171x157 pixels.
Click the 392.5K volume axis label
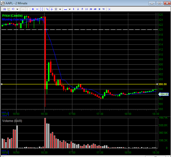[163, 133]
